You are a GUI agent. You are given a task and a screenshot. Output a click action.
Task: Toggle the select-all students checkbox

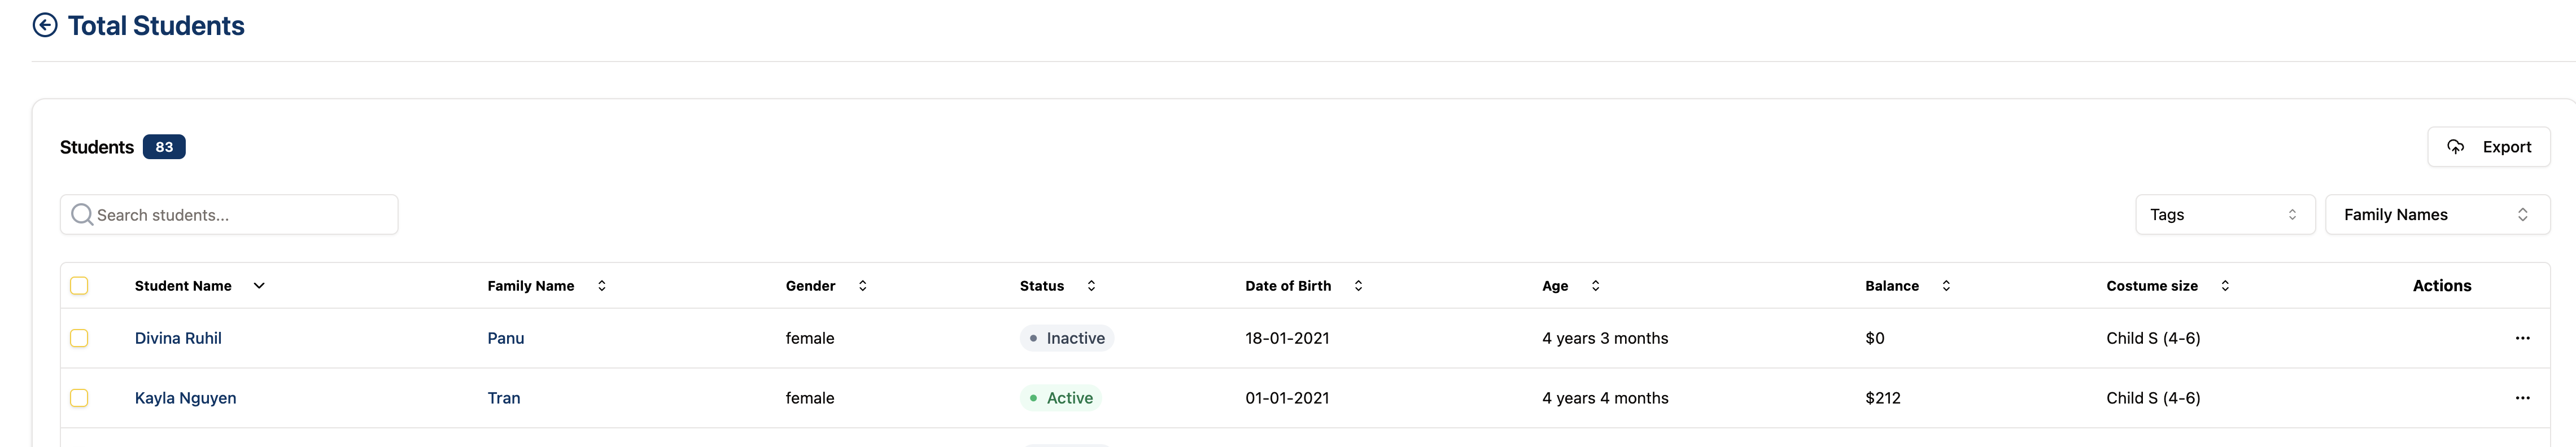(79, 286)
